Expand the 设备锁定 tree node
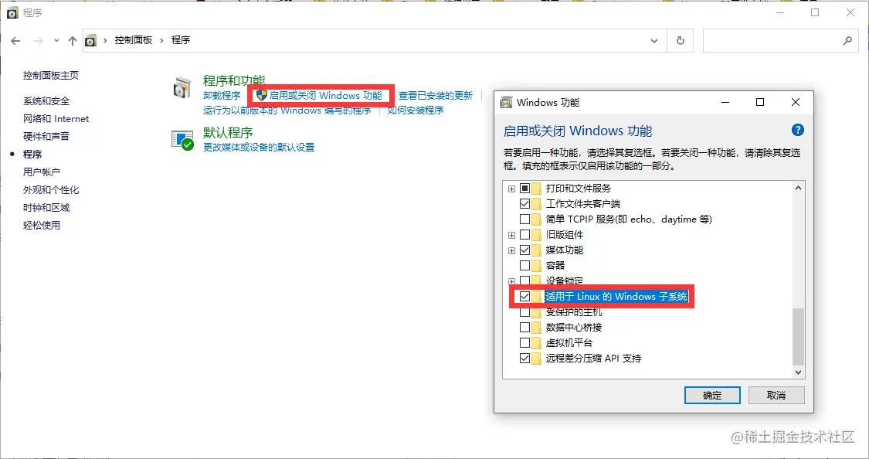Image resolution: width=869 pixels, height=459 pixels. coord(511,281)
